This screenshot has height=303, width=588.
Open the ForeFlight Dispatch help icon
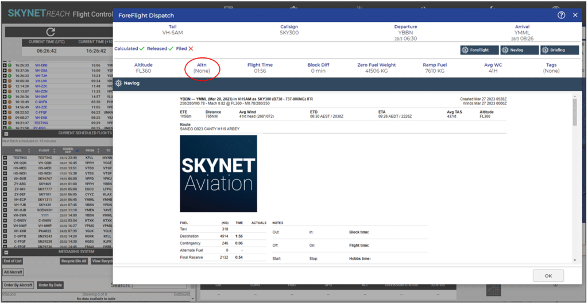coord(562,15)
